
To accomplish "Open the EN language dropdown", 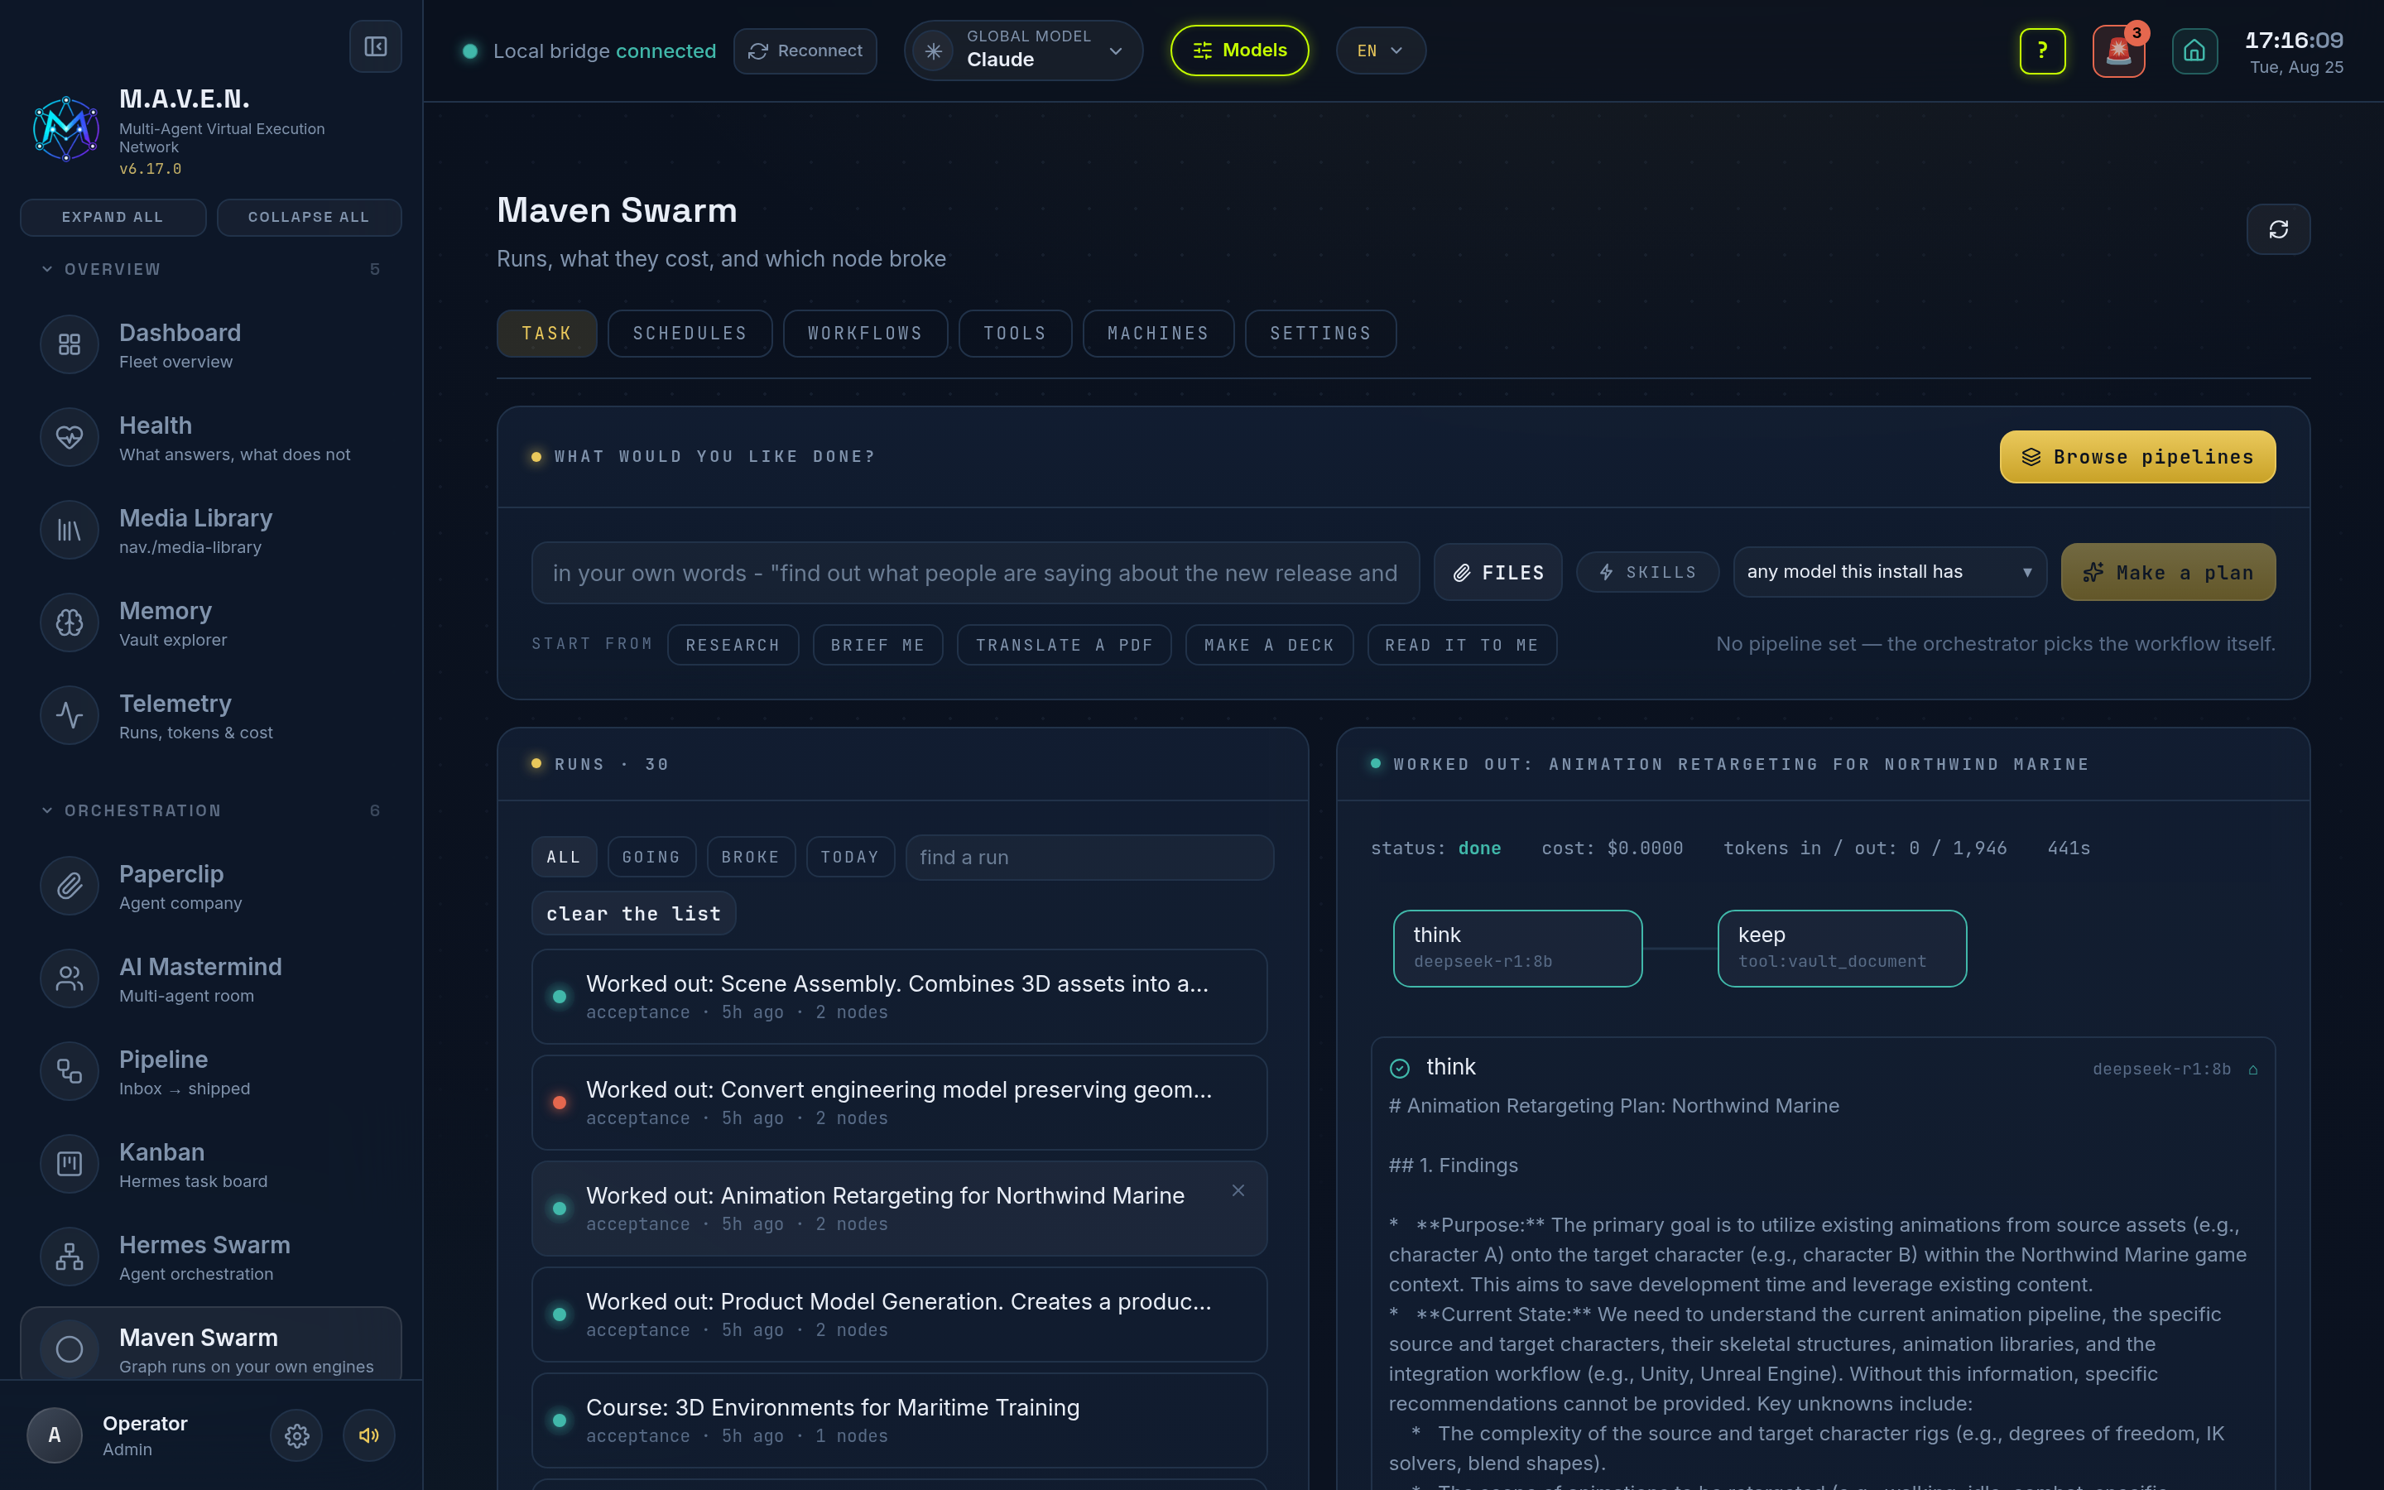I will 1380,50.
